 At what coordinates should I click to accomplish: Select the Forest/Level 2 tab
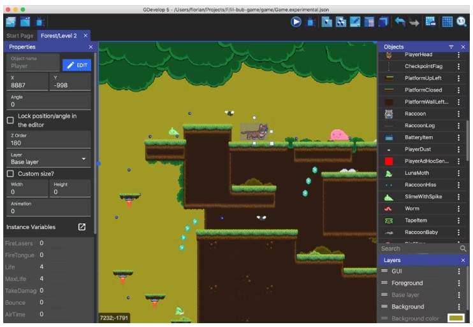[59, 36]
